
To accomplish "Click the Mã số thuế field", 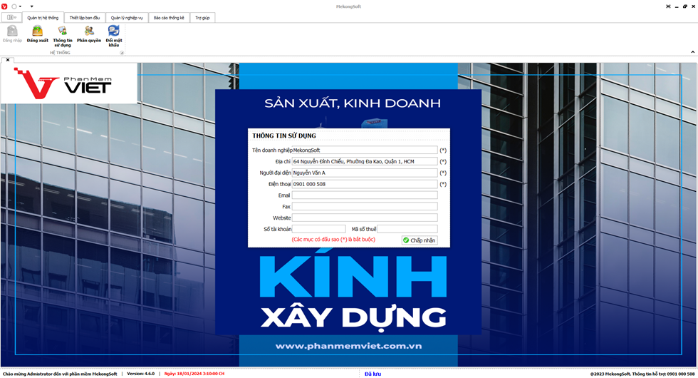I will 407,229.
